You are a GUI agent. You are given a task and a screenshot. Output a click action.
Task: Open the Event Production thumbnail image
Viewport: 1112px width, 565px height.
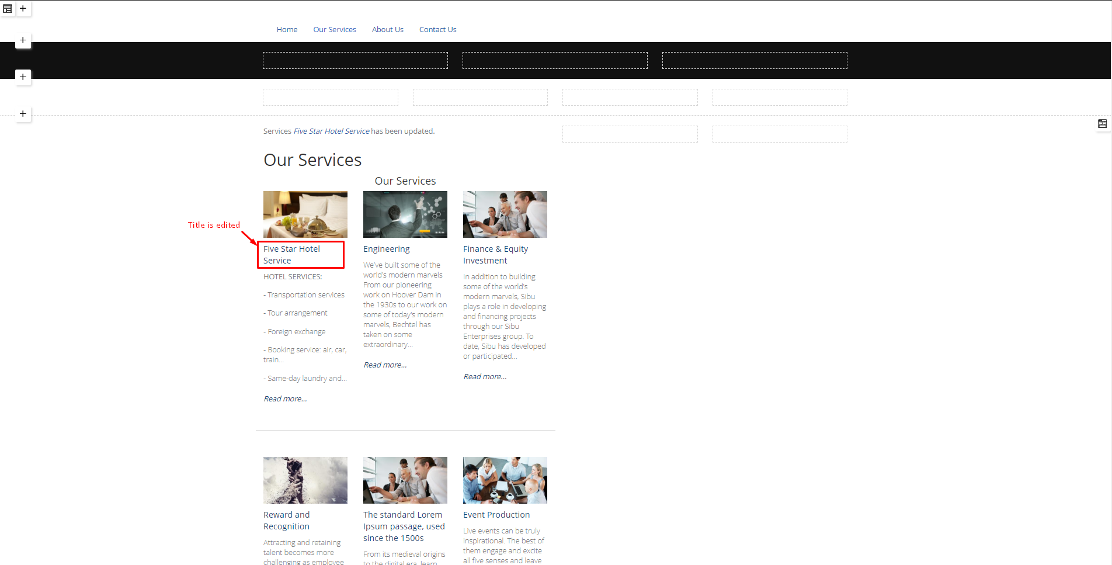tap(505, 480)
